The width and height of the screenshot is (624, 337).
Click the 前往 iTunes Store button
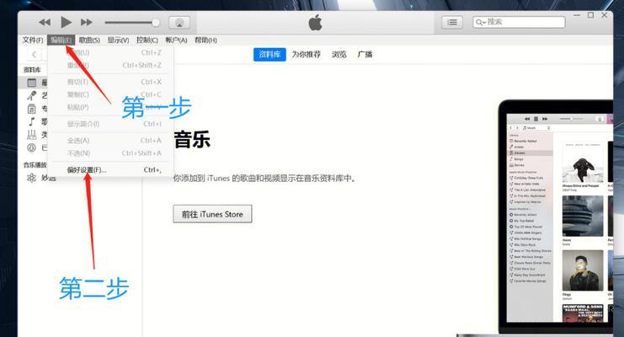pos(212,214)
